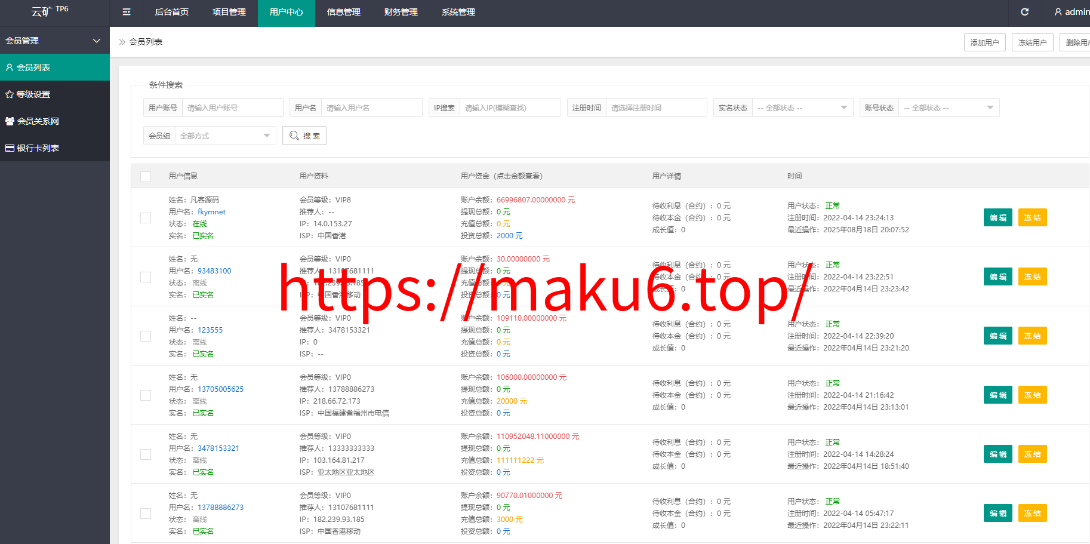Open 等级设置 in sidebar
The height and width of the screenshot is (544, 1090).
coord(55,94)
